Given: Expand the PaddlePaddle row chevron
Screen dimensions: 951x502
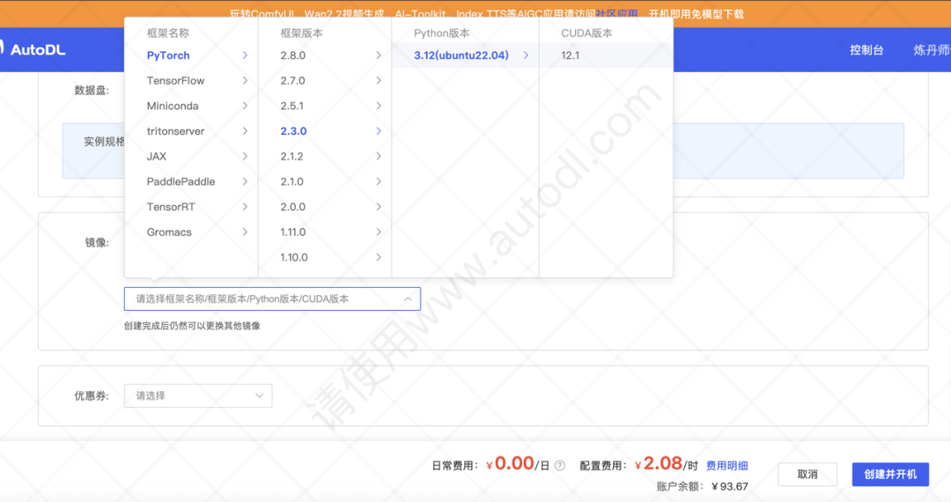Looking at the screenshot, I should [245, 182].
